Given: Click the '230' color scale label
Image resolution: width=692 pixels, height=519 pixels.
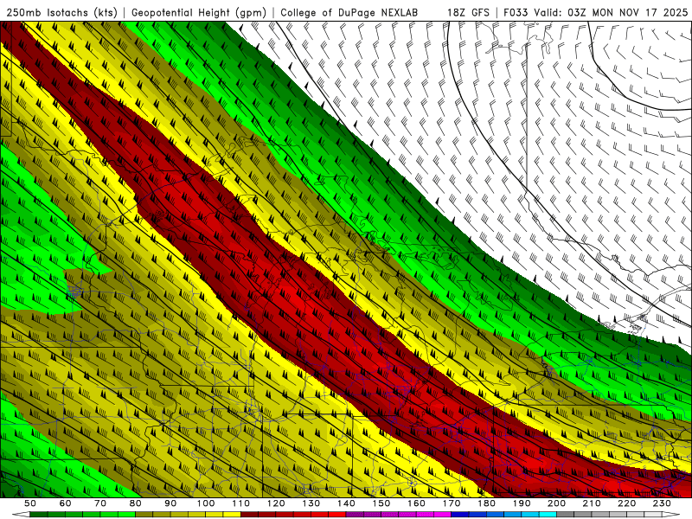Looking at the screenshot, I should [x=662, y=503].
